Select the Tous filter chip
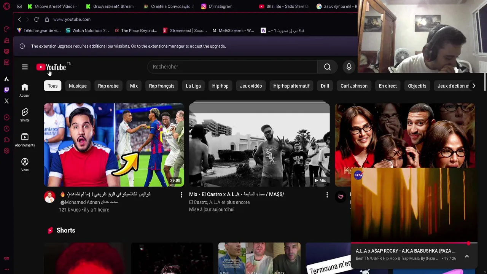This screenshot has width=487, height=274. tap(53, 86)
